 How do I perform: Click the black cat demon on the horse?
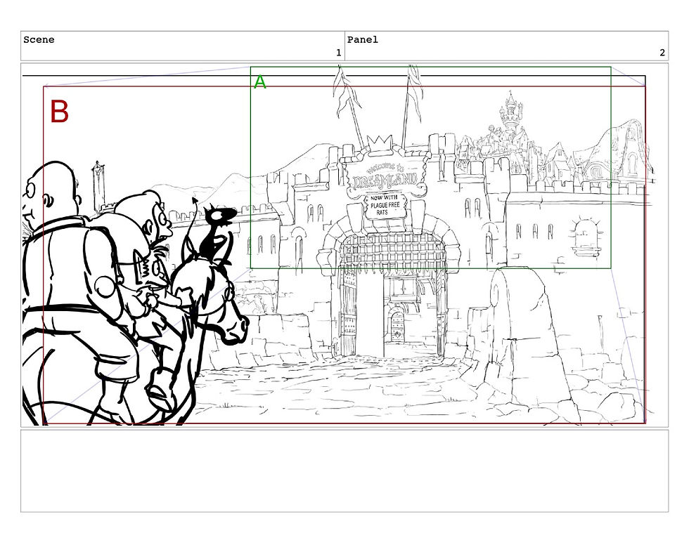pos(217,232)
